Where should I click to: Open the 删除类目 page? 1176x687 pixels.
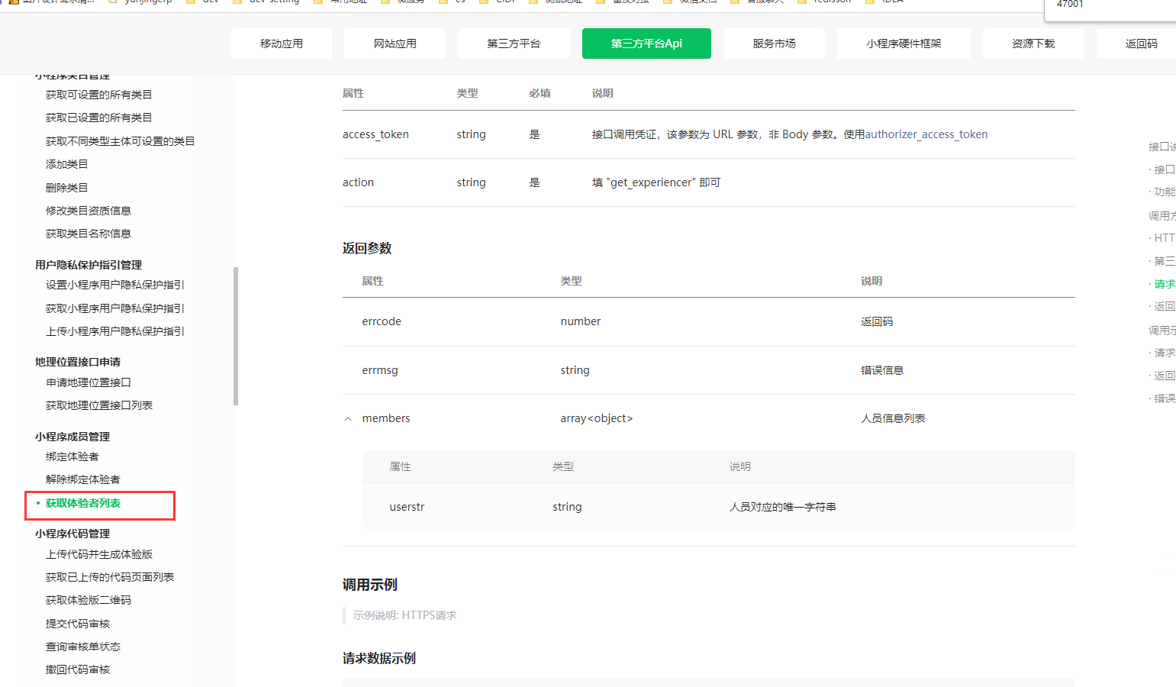click(x=67, y=188)
